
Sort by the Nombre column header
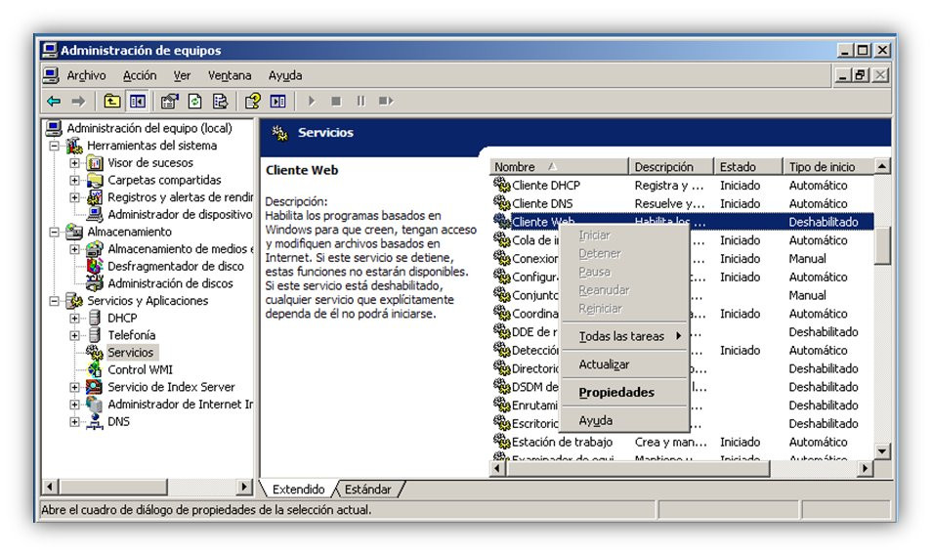point(559,166)
